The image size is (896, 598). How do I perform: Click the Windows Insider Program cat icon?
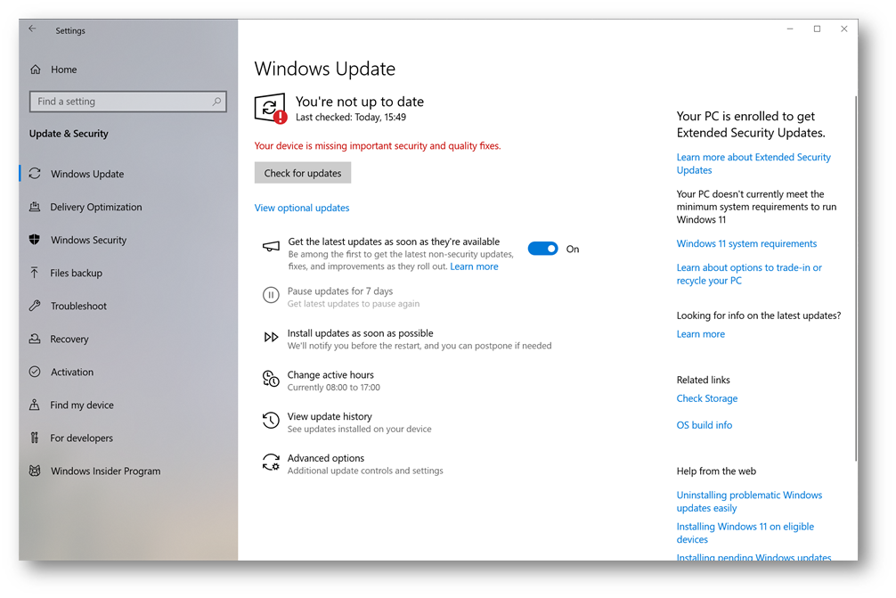click(x=35, y=471)
